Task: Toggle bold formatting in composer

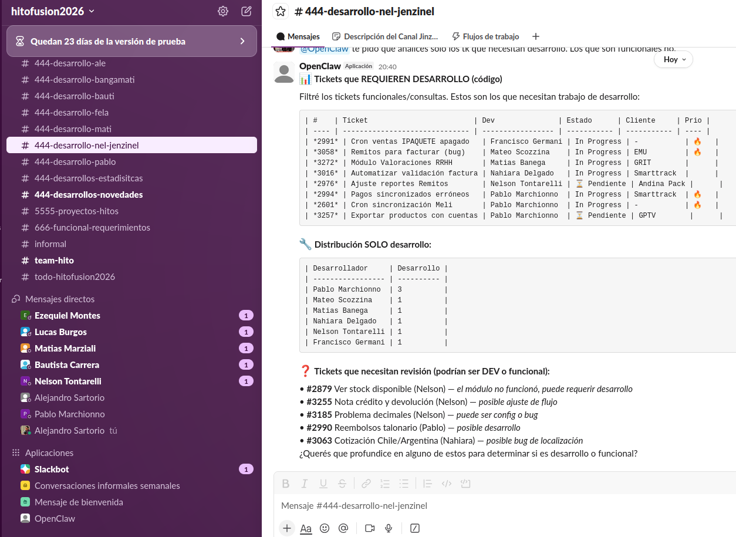Action: (286, 484)
